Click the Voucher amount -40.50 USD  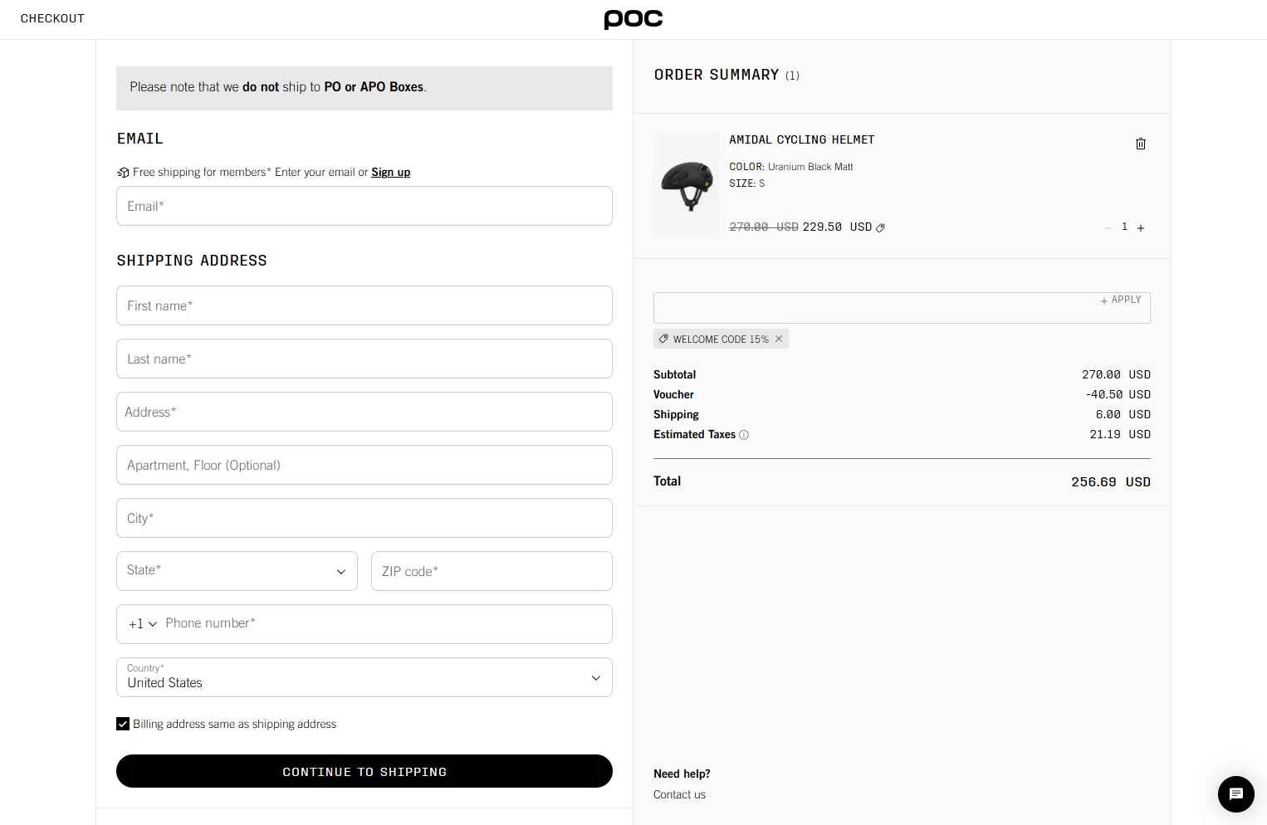click(1118, 394)
